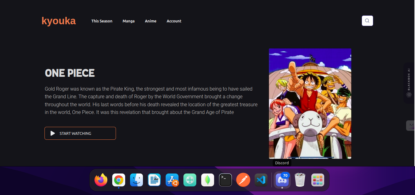The width and height of the screenshot is (415, 195).
Task: Click the ONE PIECE title heading
Action: [x=70, y=73]
